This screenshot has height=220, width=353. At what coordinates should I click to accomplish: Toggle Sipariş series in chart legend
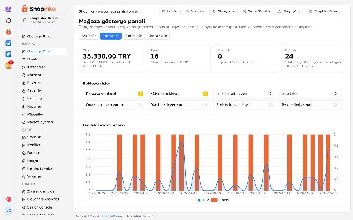point(220,200)
